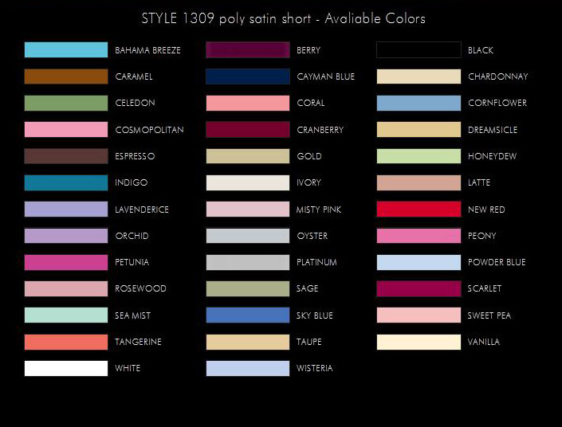Click the "DREAMSICLE" label text

pos(493,130)
